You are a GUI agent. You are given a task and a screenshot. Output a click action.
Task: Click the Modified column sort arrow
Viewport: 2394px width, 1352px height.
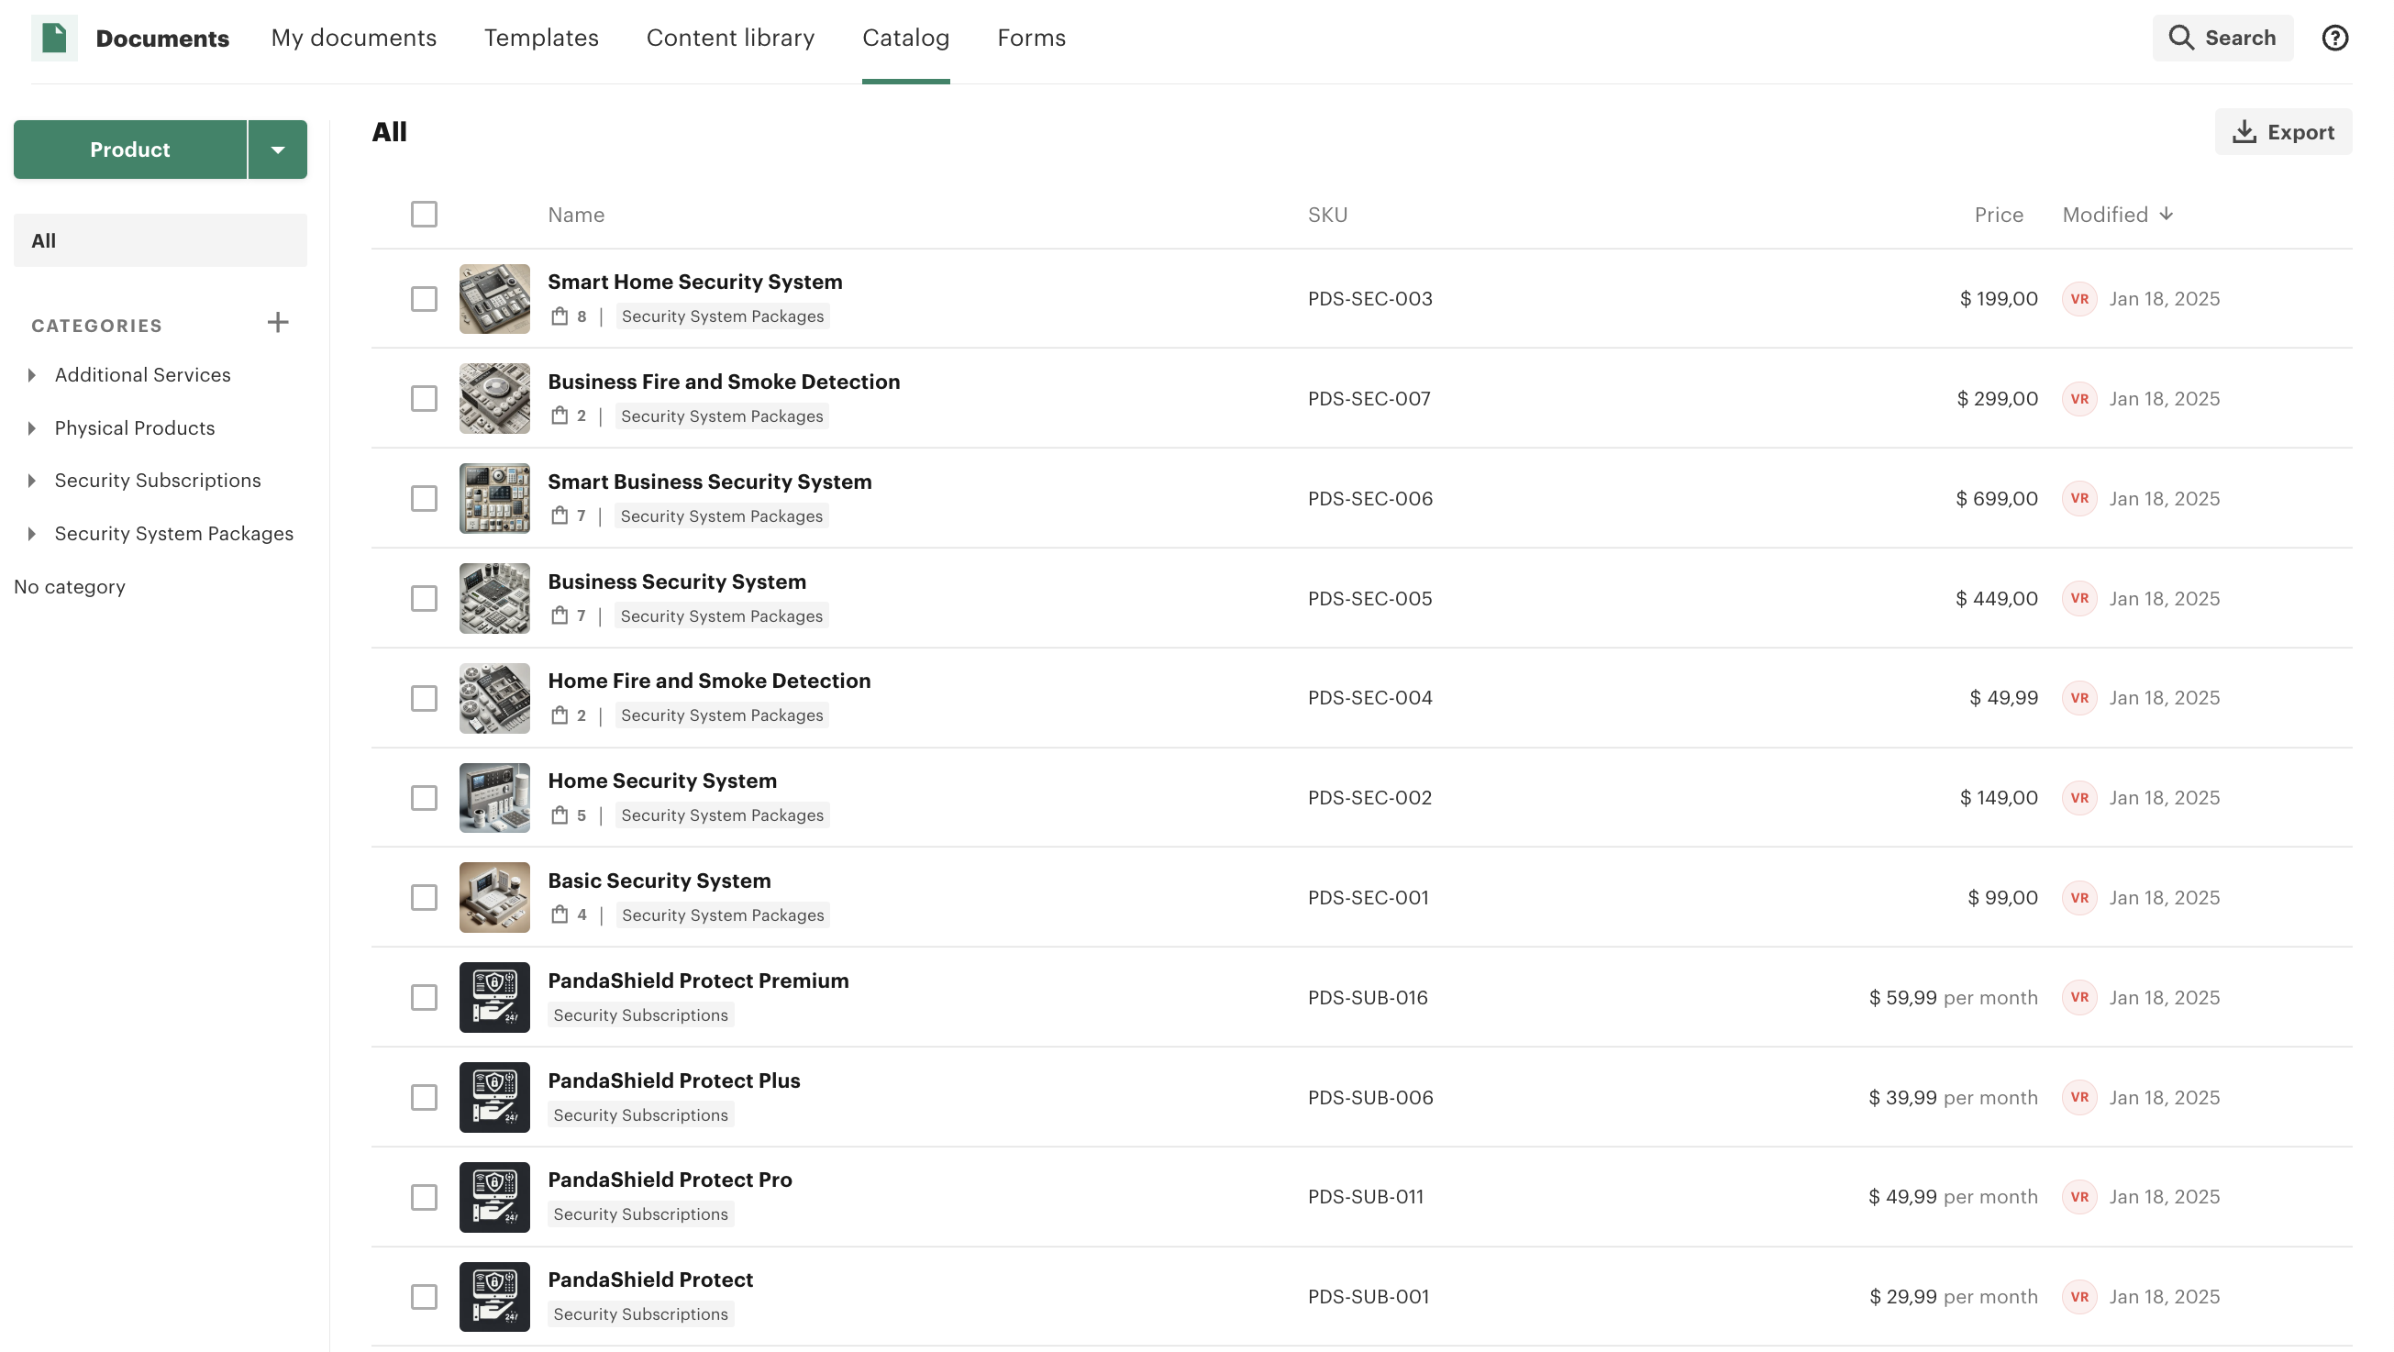coord(2167,215)
